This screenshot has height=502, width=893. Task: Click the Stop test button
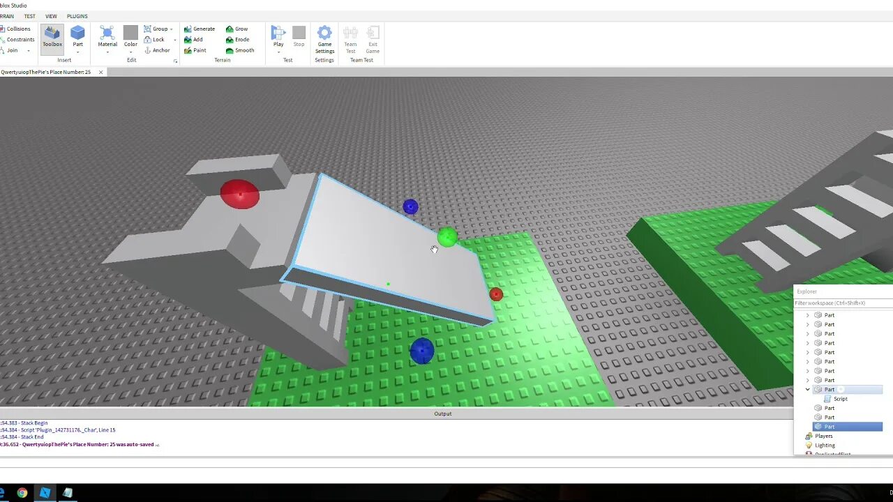click(299, 36)
